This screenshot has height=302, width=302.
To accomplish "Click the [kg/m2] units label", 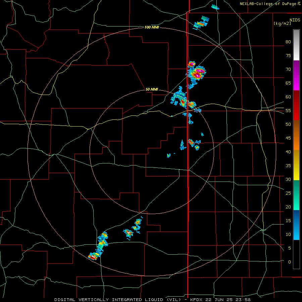I will coord(282,23).
